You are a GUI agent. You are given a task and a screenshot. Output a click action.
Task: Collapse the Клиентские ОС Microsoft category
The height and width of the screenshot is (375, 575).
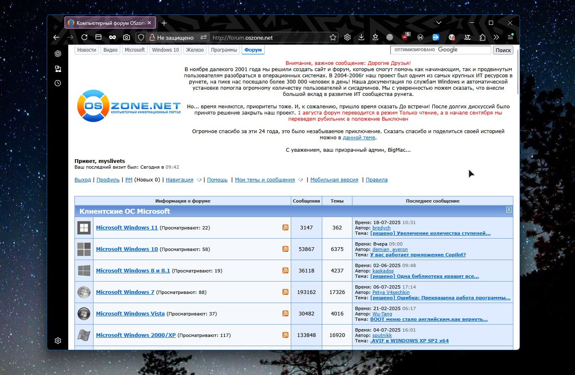click(509, 210)
